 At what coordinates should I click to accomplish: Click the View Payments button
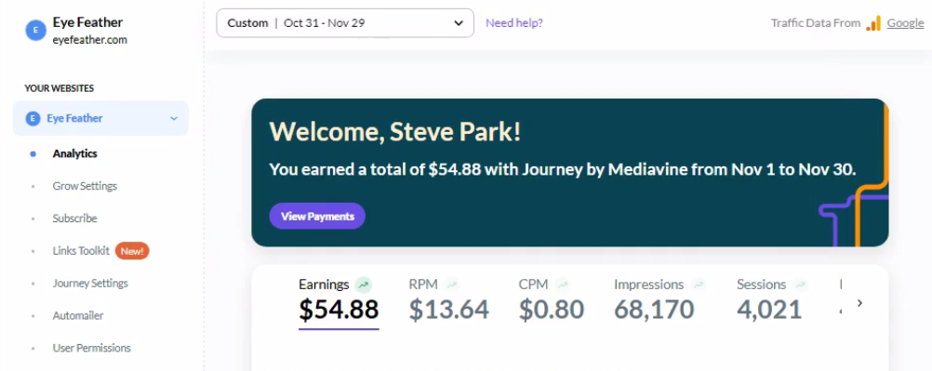click(x=317, y=217)
